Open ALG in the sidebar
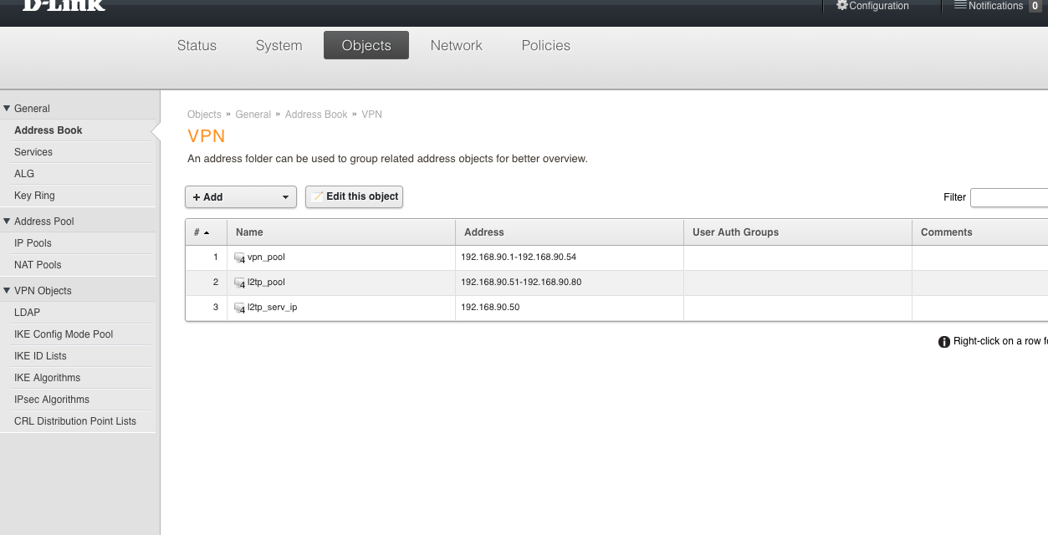1048x535 pixels. pyautogui.click(x=24, y=174)
